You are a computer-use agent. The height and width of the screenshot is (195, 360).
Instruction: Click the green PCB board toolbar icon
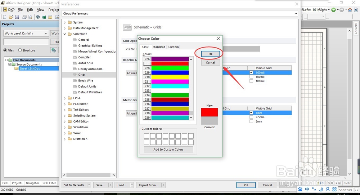[x=44, y=17]
